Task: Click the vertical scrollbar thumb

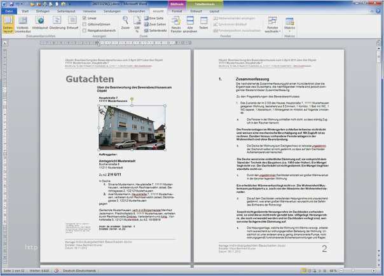Action: pos(378,57)
